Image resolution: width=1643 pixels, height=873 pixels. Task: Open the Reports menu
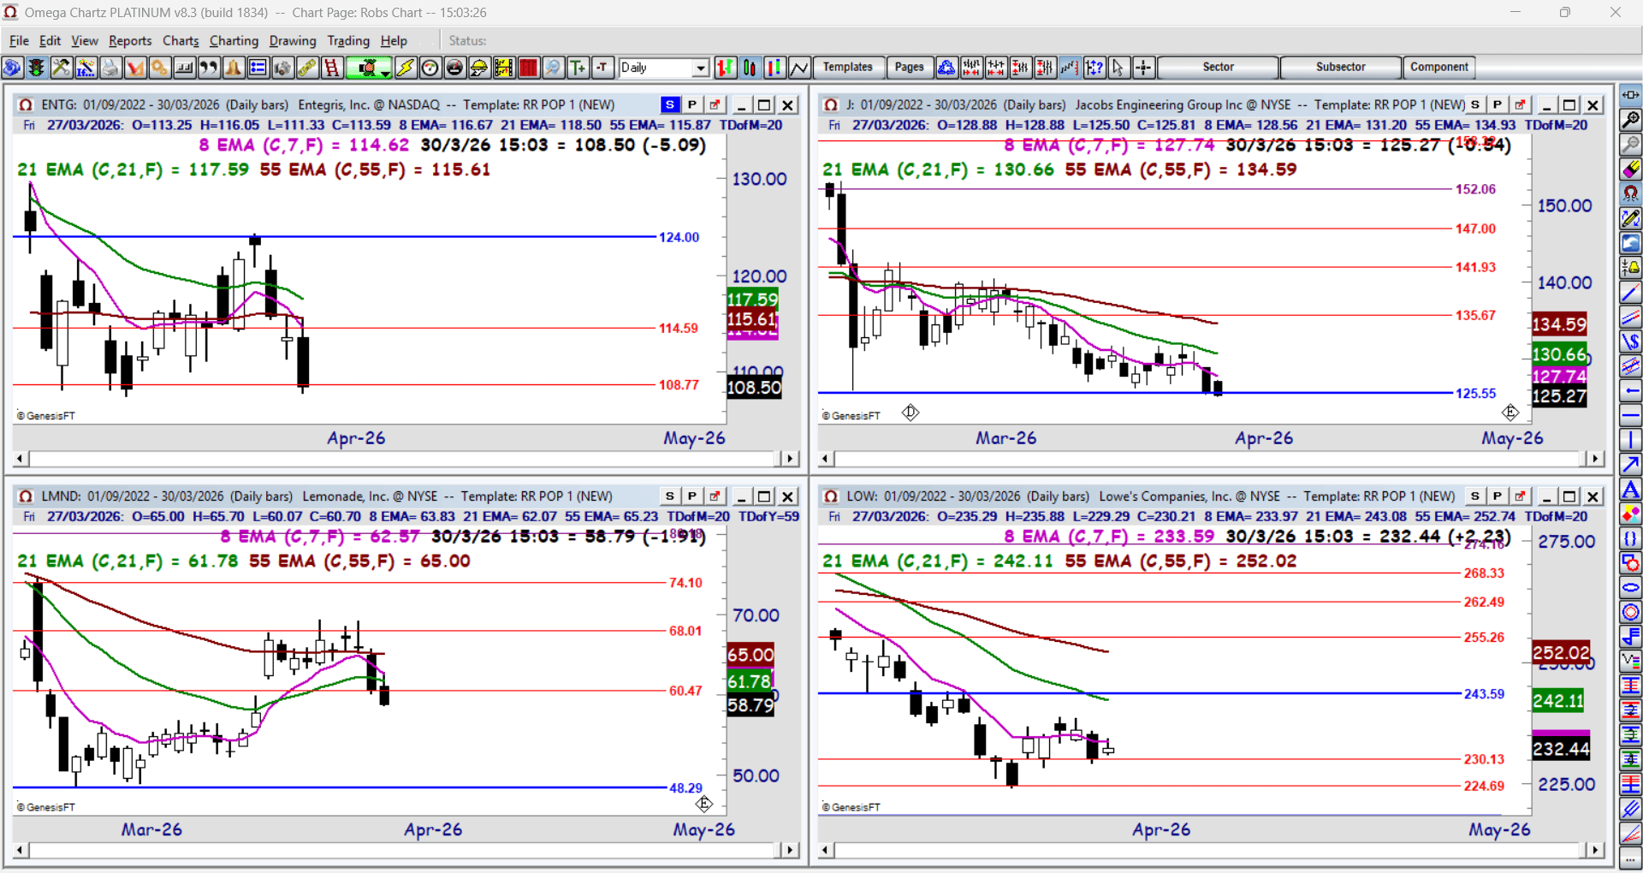[130, 40]
